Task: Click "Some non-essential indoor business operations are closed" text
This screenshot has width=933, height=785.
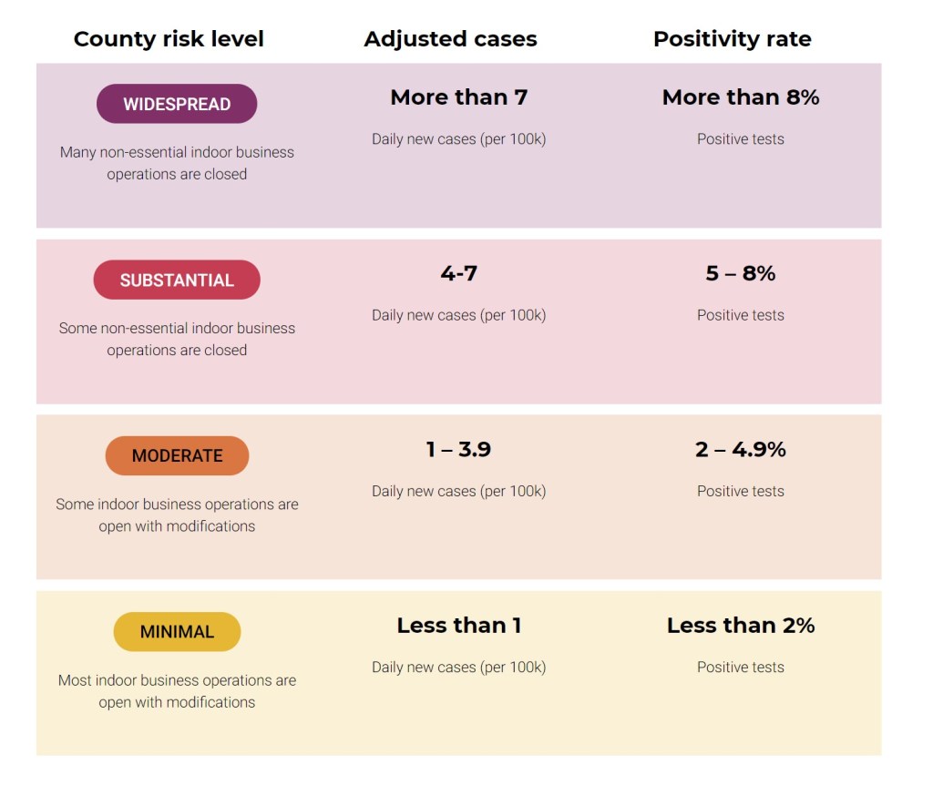Action: coord(177,339)
